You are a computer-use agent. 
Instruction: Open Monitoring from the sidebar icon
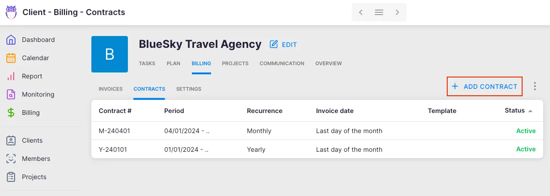click(x=11, y=94)
